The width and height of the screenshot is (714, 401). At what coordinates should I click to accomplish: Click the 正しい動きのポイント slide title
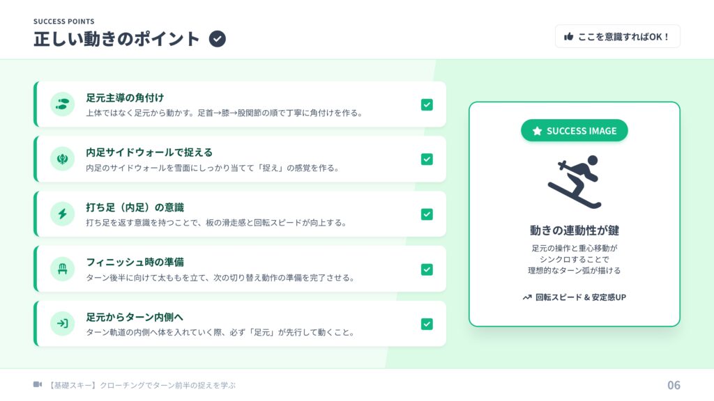tap(116, 39)
